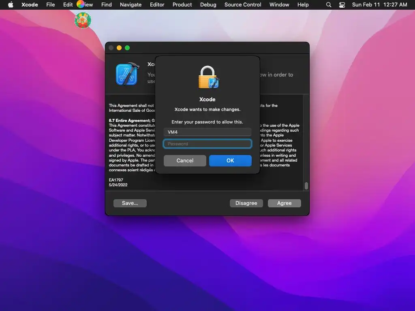Click the padlock icon in password dialog

pyautogui.click(x=209, y=77)
